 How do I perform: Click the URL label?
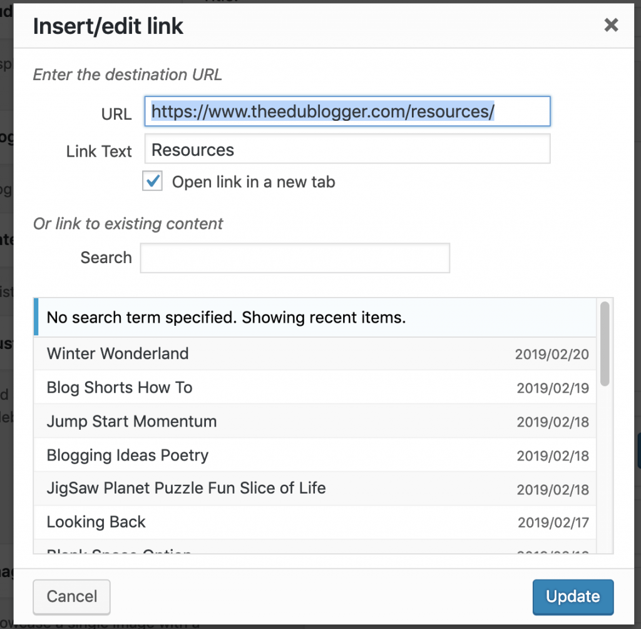click(116, 114)
